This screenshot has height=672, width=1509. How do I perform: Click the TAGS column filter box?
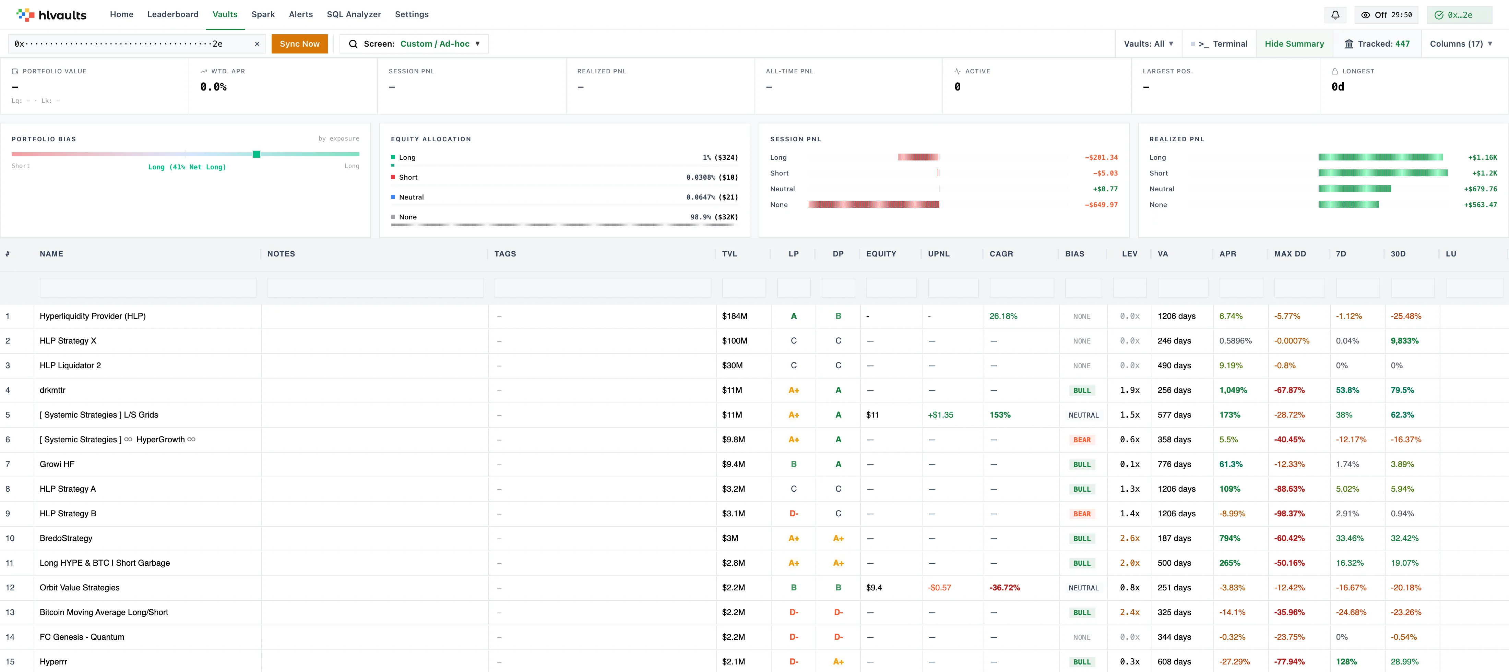[603, 288]
